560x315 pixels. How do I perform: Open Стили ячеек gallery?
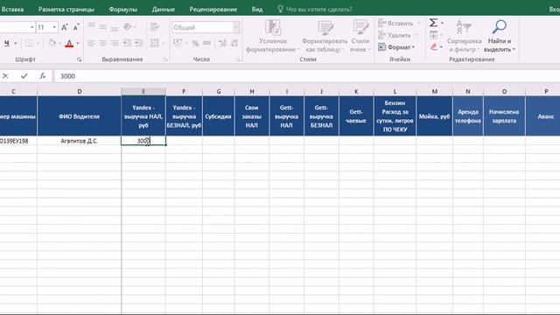point(360,36)
